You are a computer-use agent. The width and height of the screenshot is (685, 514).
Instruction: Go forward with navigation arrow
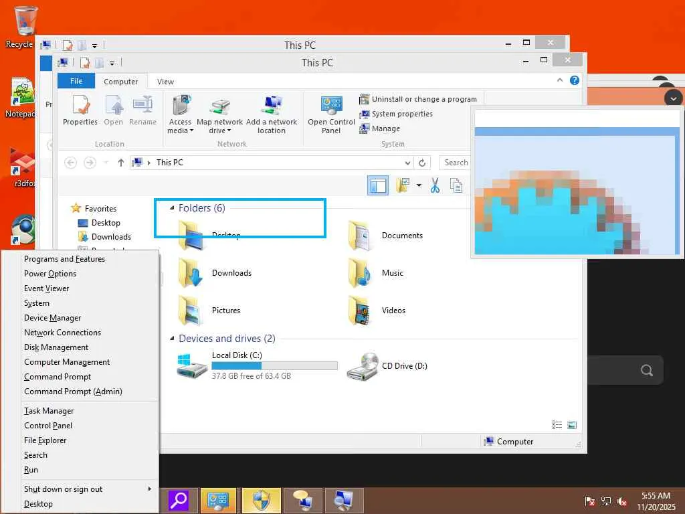pos(90,163)
